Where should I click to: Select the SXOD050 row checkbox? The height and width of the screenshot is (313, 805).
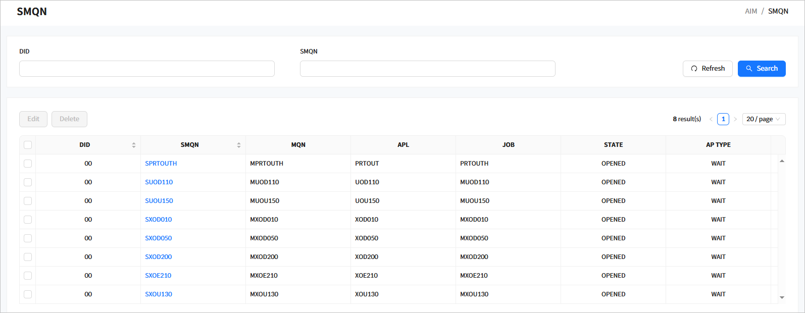(x=28, y=238)
